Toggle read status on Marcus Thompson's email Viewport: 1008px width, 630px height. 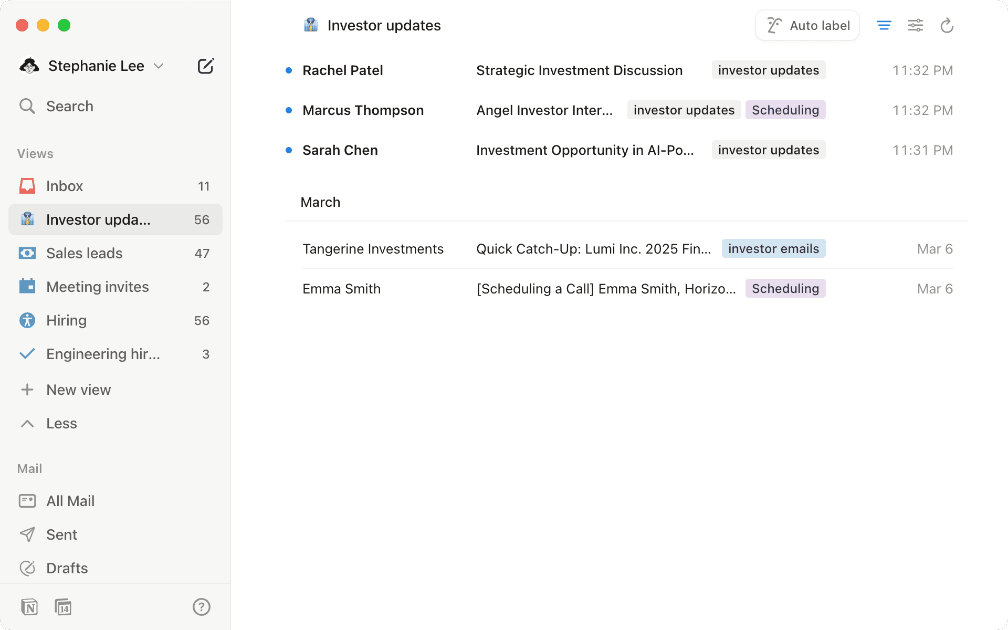pyautogui.click(x=288, y=110)
